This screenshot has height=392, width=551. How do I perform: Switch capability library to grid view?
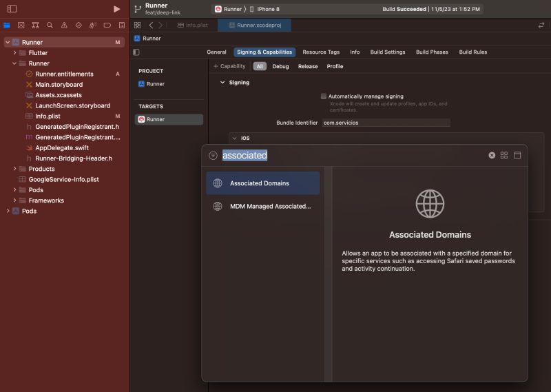coord(504,156)
